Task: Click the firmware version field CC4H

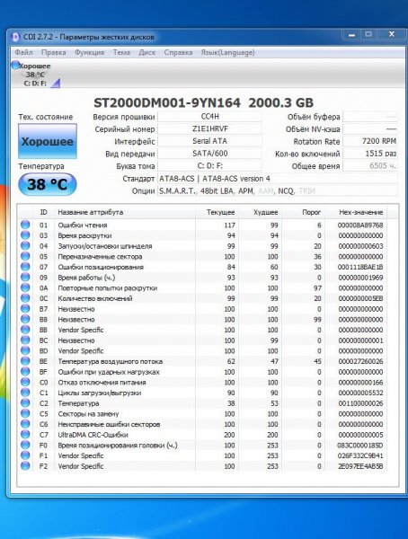Action: (210, 117)
